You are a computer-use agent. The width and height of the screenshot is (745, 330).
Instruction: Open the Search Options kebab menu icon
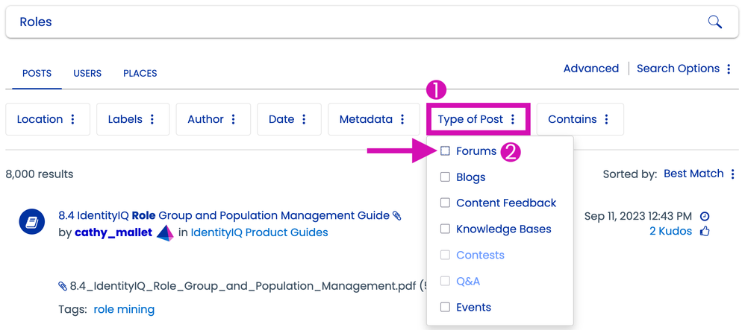click(729, 69)
